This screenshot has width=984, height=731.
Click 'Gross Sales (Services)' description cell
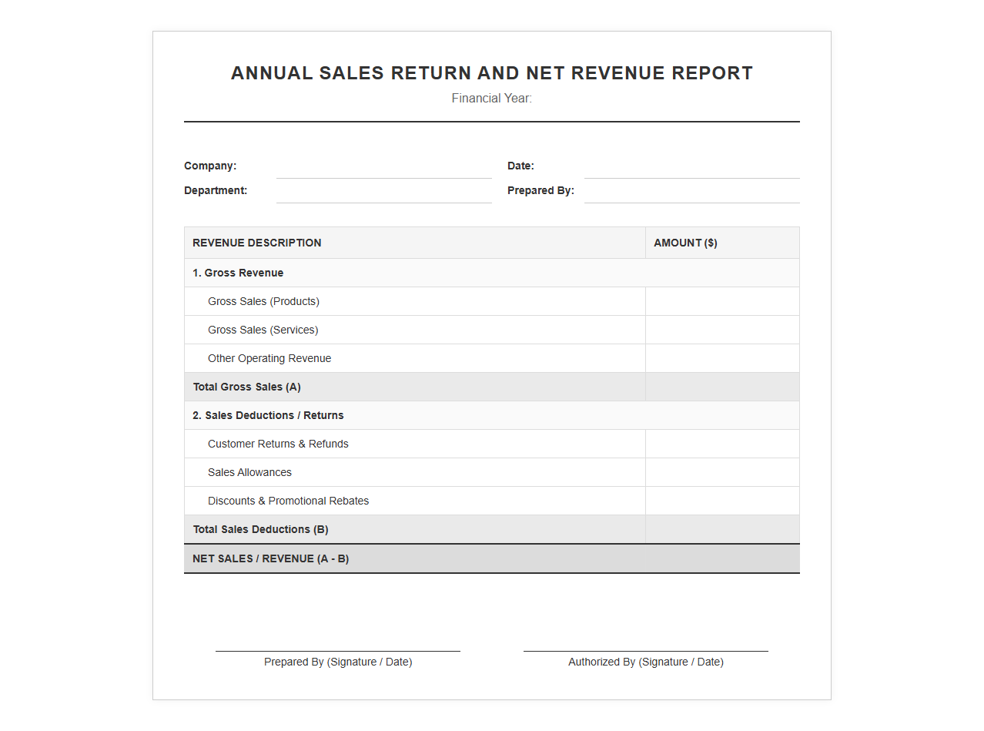pyautogui.click(x=415, y=330)
